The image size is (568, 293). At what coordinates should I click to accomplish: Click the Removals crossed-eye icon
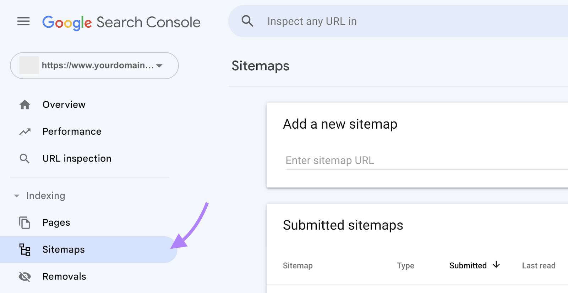point(24,277)
